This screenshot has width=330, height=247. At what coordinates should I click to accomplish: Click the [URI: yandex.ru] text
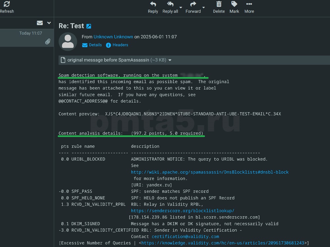[151, 185]
